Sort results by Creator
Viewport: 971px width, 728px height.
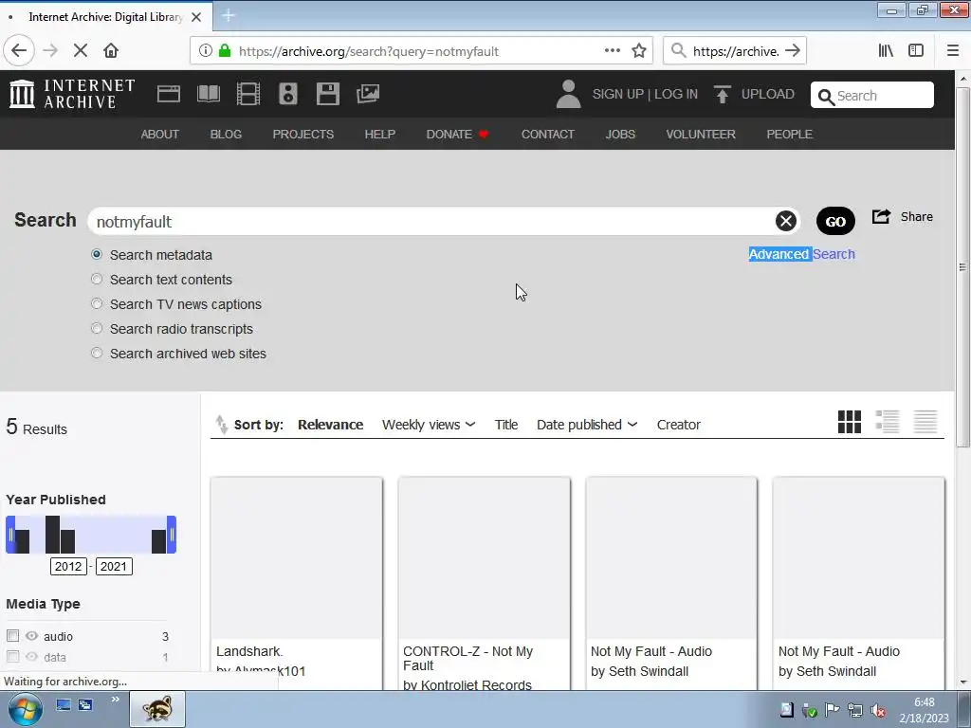pyautogui.click(x=679, y=425)
